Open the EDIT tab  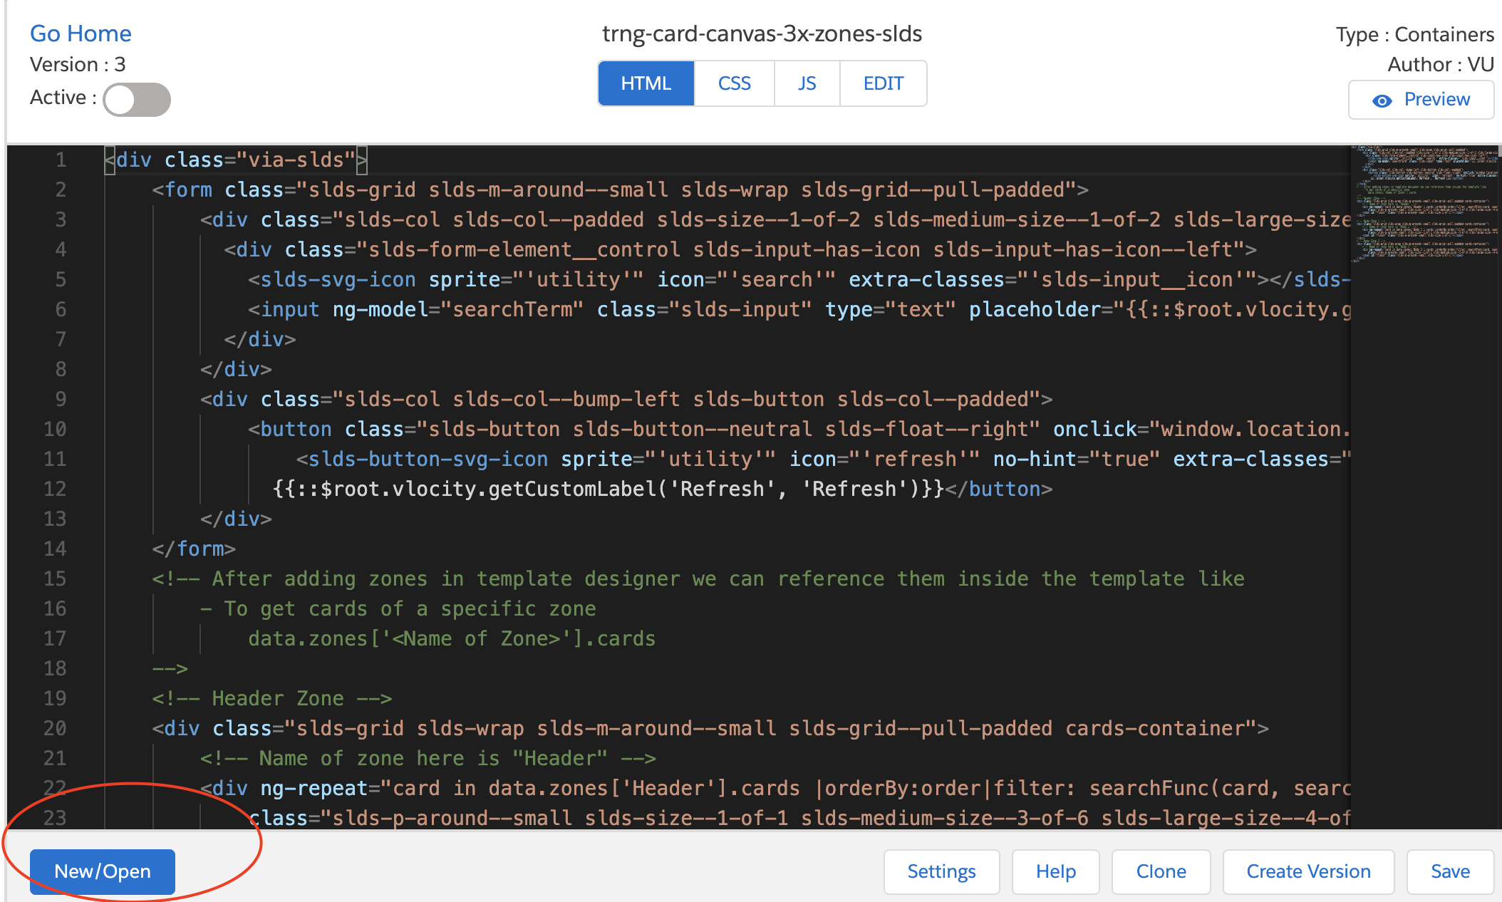tap(884, 83)
